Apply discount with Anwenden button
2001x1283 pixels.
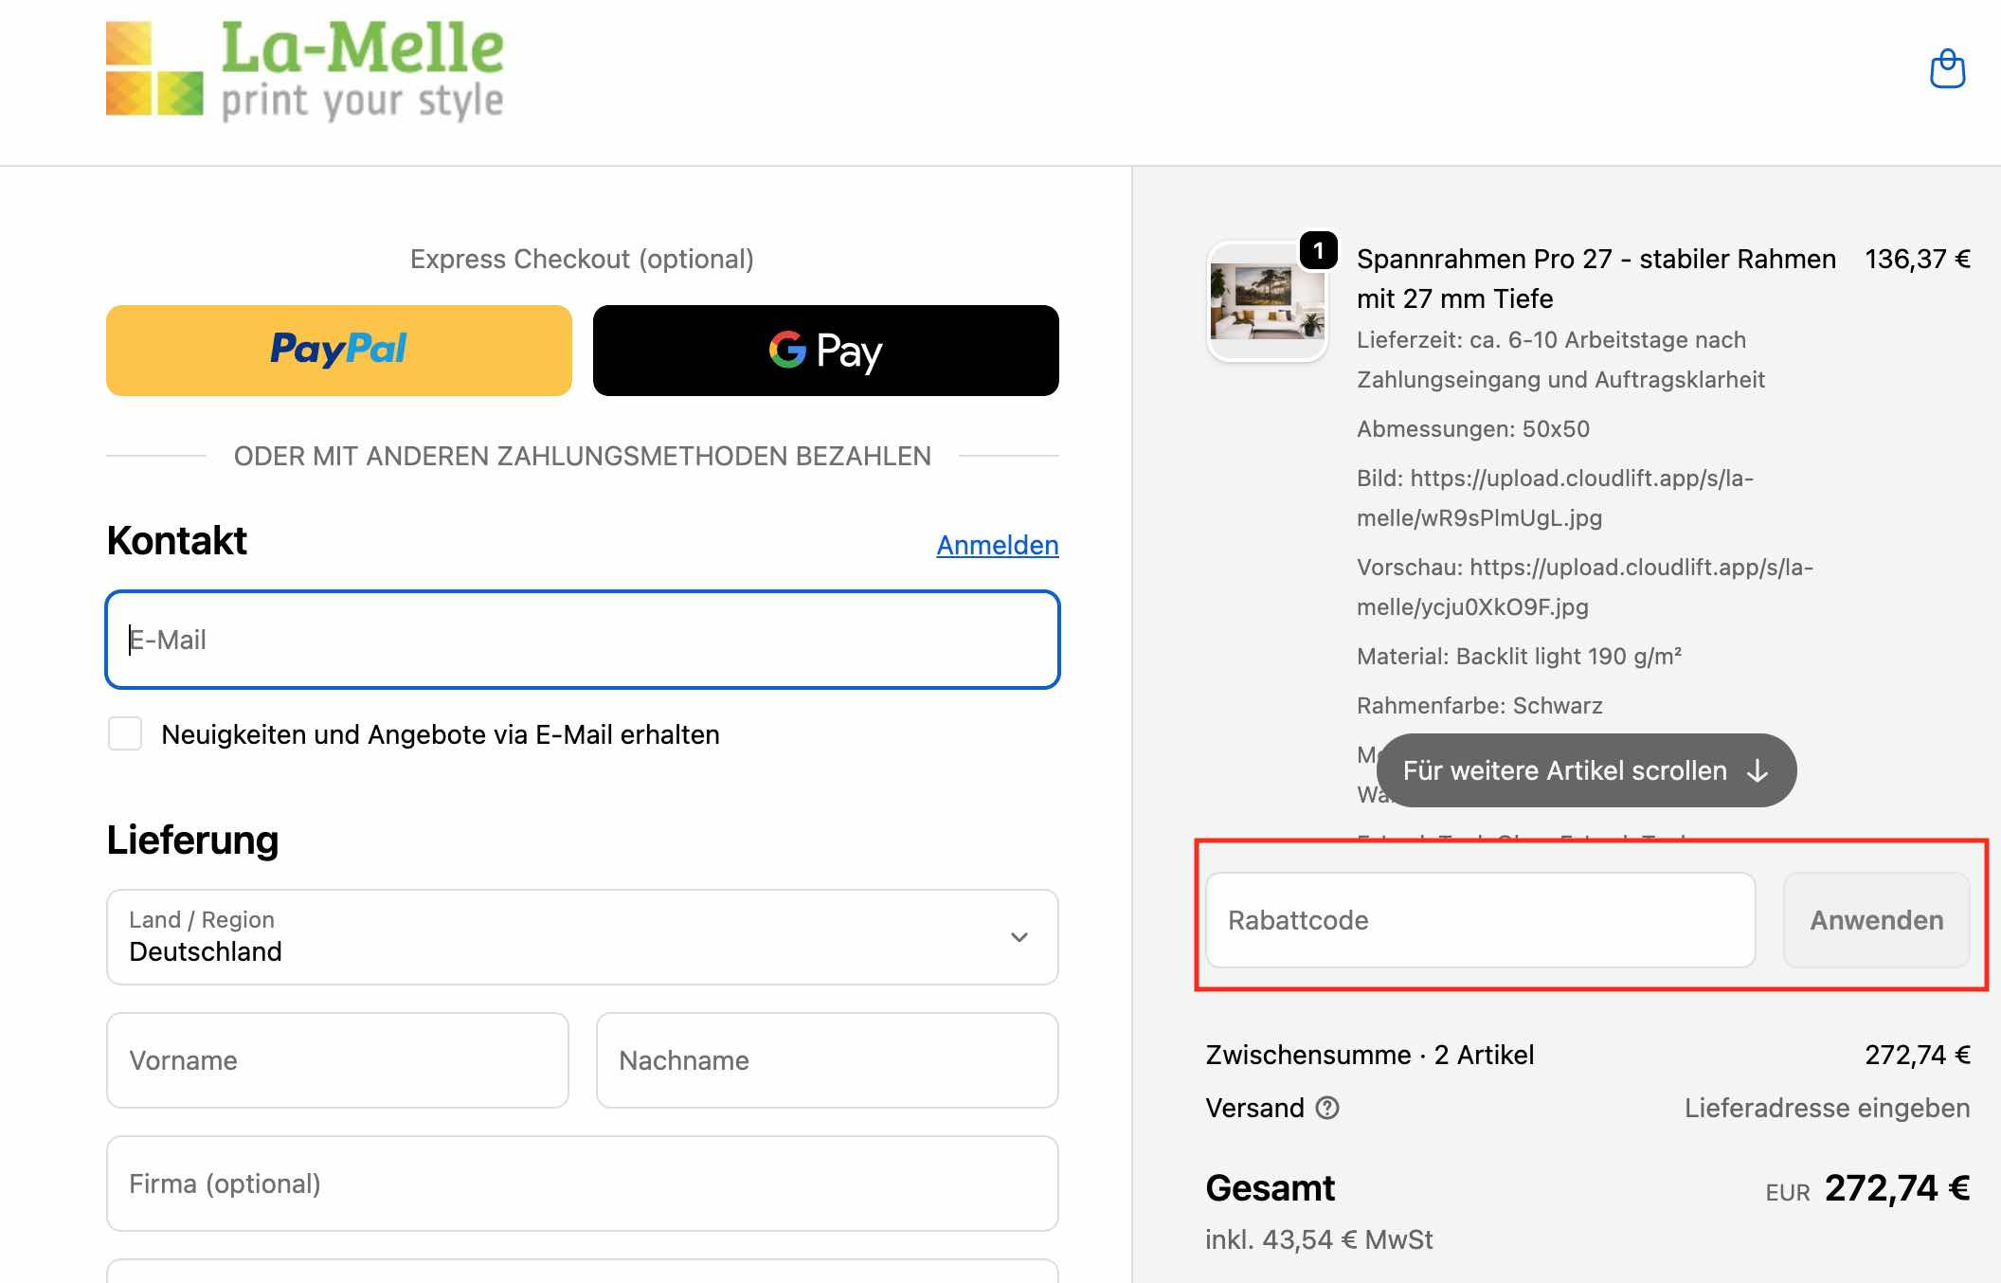(x=1876, y=920)
